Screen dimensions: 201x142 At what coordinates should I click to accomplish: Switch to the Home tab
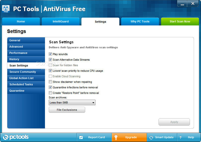pyautogui.click(x=21, y=21)
